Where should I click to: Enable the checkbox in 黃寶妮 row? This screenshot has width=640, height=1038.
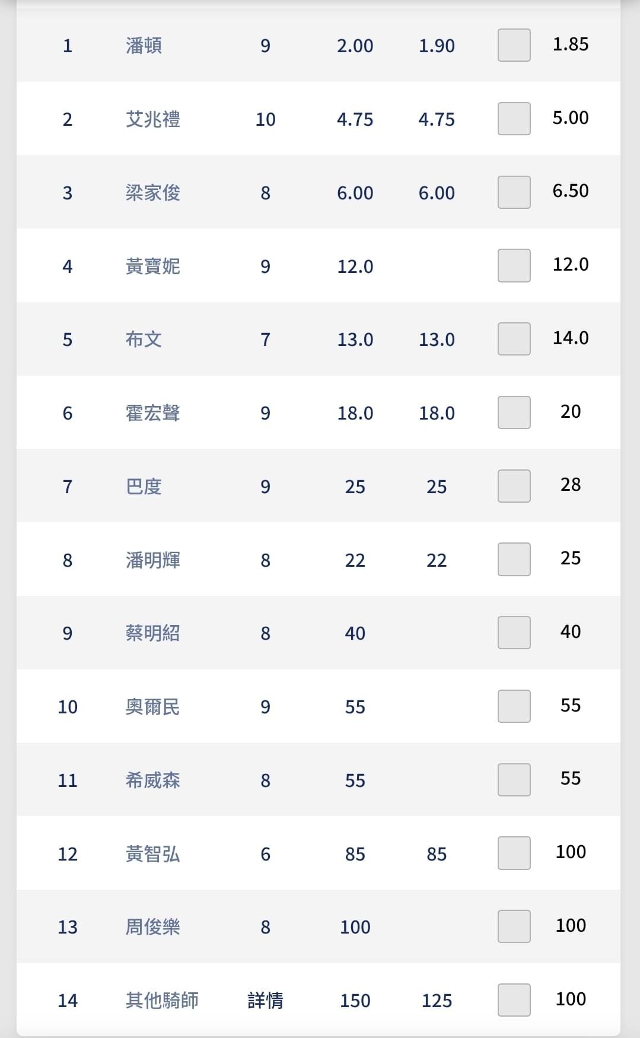click(x=514, y=265)
